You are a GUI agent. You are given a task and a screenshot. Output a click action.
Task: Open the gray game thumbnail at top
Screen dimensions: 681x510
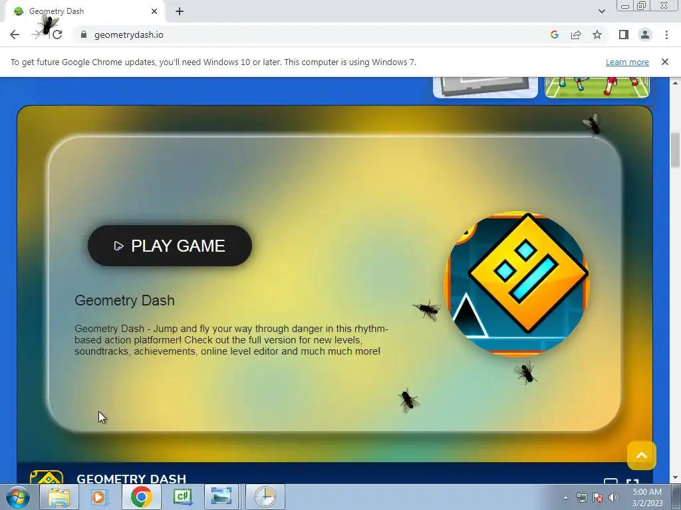pyautogui.click(x=485, y=87)
